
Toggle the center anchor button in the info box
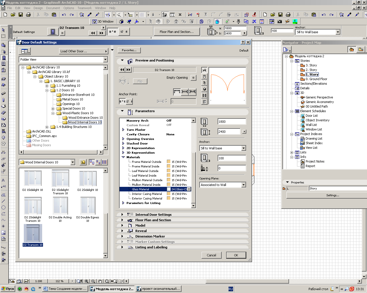pos(113,32)
